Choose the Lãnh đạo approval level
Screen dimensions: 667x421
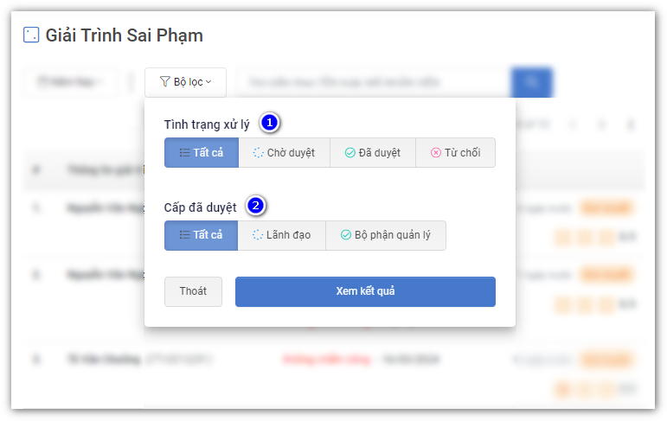pos(281,235)
